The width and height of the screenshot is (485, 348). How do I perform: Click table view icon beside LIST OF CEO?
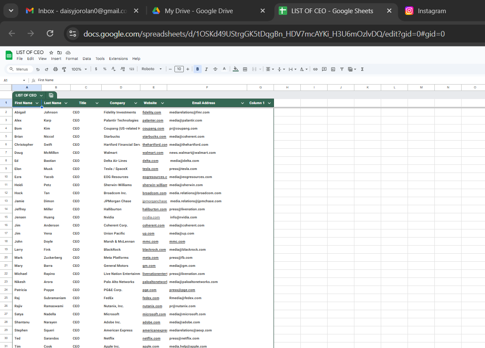[x=51, y=95]
